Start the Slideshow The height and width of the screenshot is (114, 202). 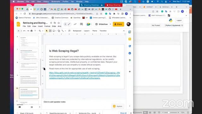tap(102, 24)
